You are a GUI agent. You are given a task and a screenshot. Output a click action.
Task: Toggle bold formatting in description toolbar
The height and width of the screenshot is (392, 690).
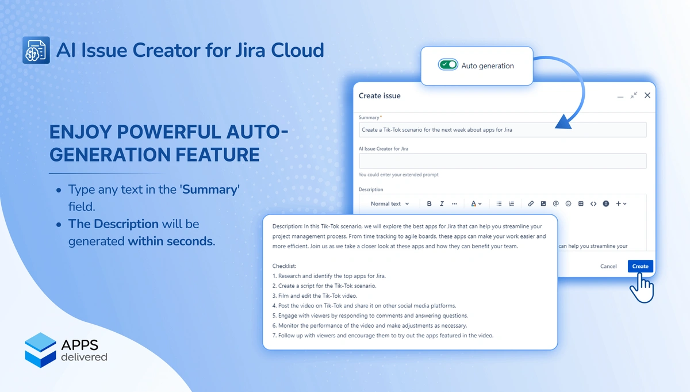click(429, 203)
